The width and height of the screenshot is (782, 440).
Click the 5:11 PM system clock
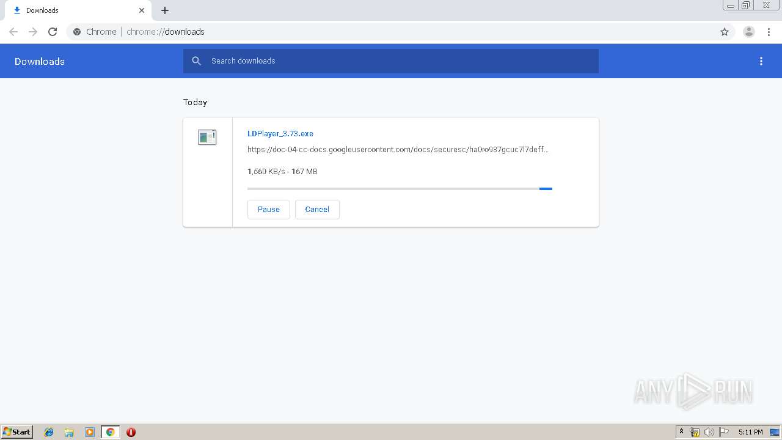[750, 432]
